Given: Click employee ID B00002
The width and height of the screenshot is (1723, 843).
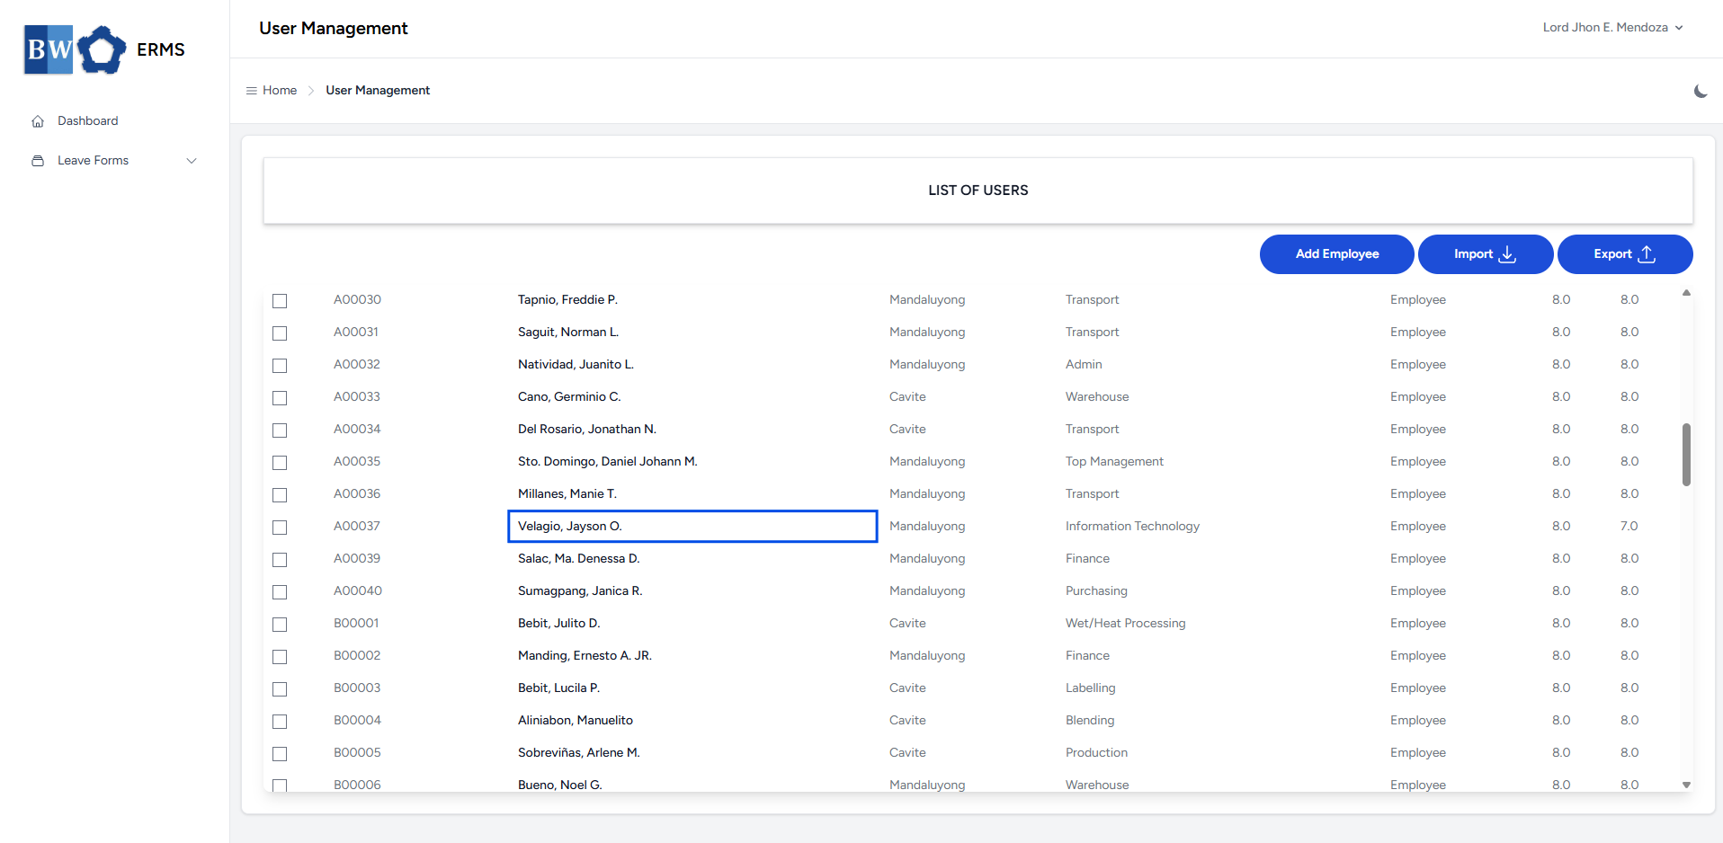Looking at the screenshot, I should (357, 656).
